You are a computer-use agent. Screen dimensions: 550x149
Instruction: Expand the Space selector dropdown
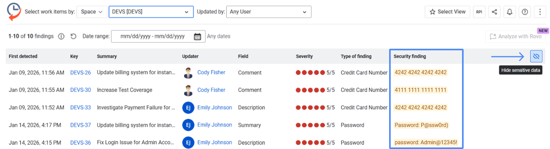[92, 12]
